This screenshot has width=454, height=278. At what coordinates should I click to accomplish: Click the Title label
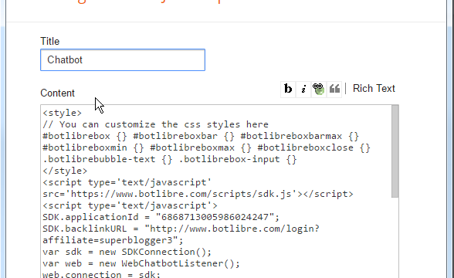49,42
